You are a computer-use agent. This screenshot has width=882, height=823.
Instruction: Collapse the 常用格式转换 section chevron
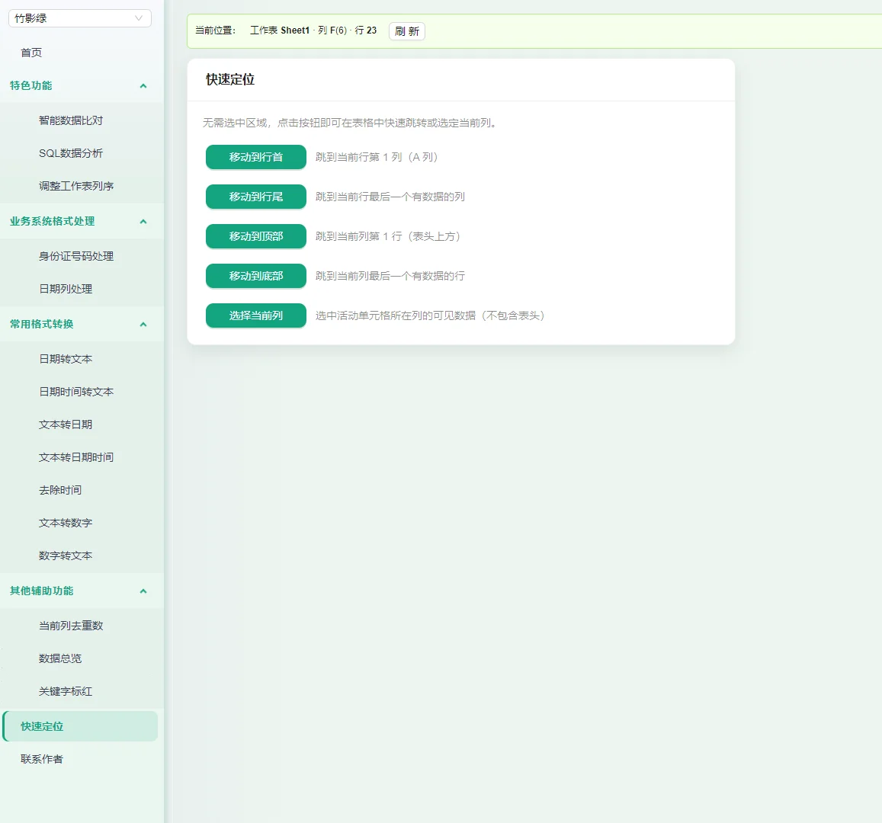[143, 325]
